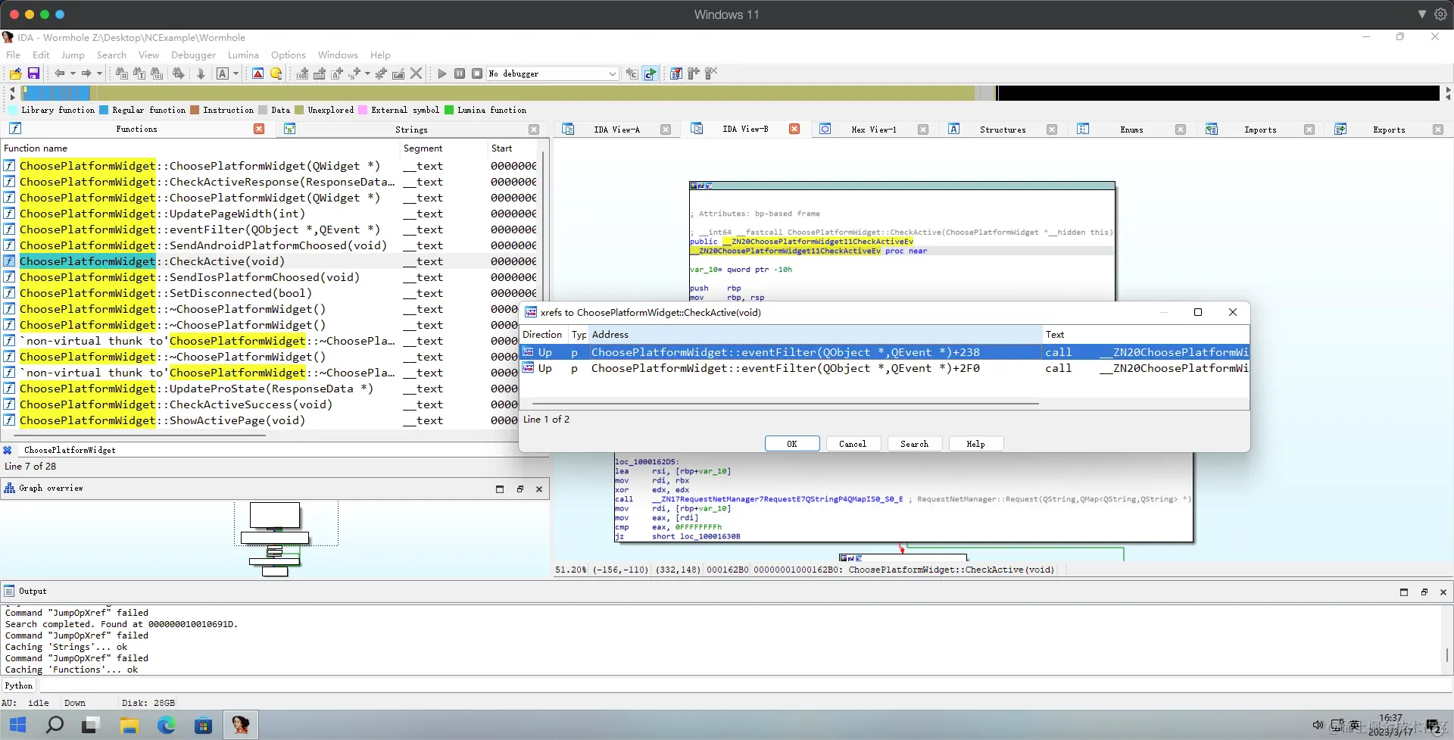Switch to the Hex View-1 tab
Image resolution: width=1454 pixels, height=740 pixels.
873,130
